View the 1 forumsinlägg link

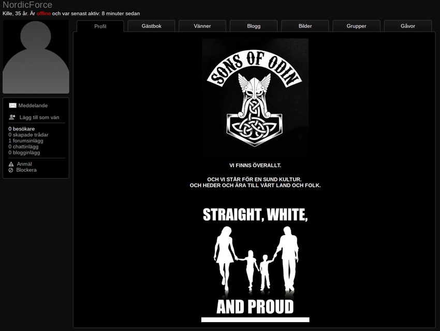click(25, 141)
